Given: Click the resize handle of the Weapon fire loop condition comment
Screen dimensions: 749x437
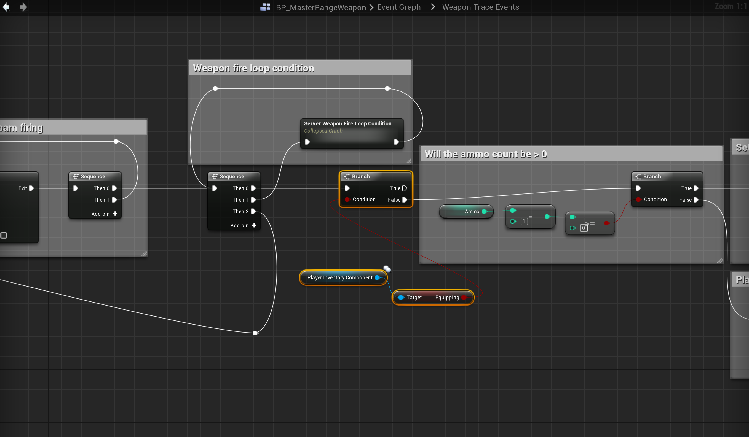Looking at the screenshot, I should tap(409, 161).
